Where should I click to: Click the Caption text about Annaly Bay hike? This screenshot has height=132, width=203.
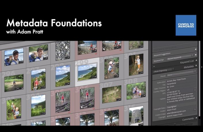pos(181,98)
